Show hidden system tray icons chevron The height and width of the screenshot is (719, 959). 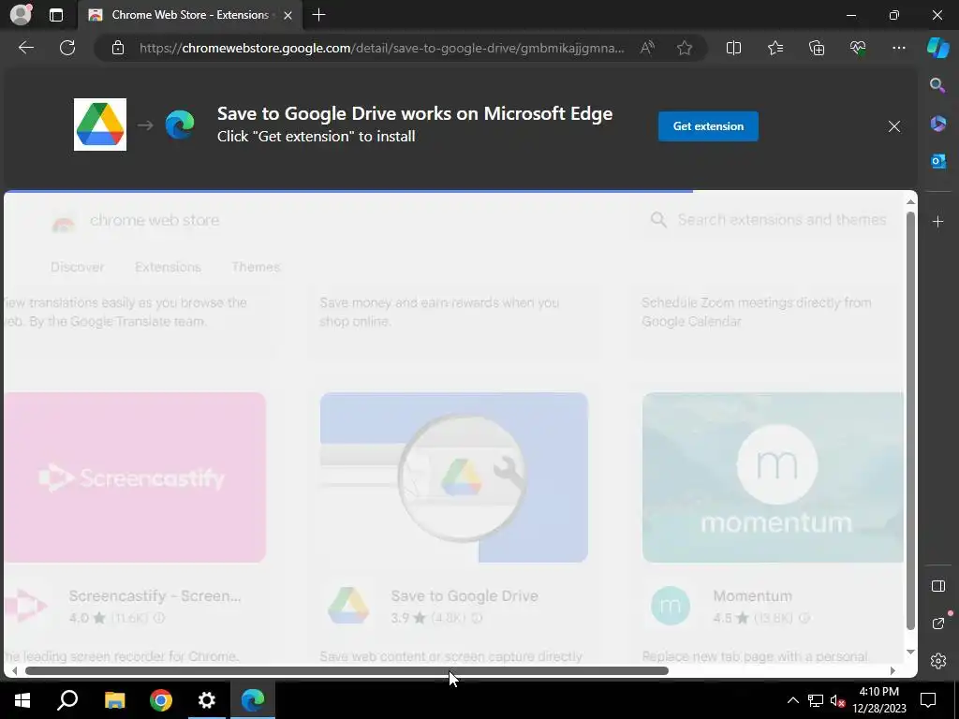tap(792, 700)
